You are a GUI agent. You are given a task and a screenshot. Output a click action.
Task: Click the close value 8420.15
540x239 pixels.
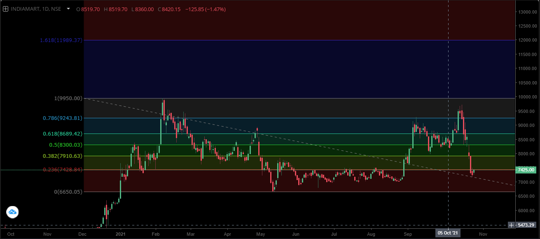click(171, 9)
